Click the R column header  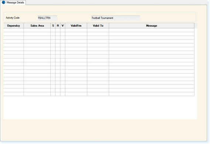tap(58, 26)
